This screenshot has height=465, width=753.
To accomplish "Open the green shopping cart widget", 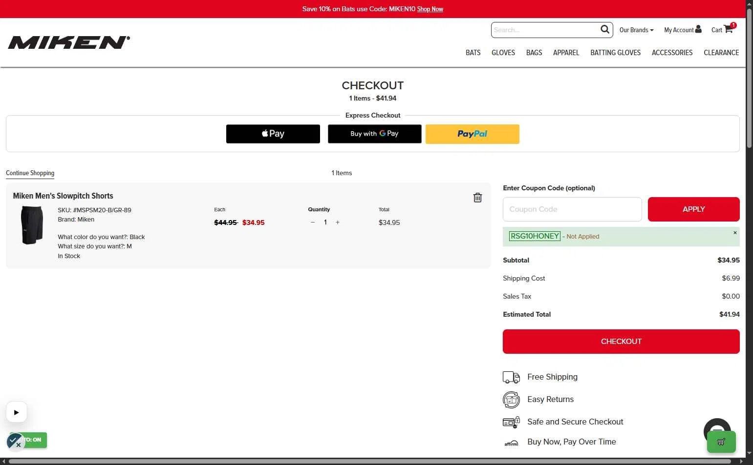I will point(721,442).
